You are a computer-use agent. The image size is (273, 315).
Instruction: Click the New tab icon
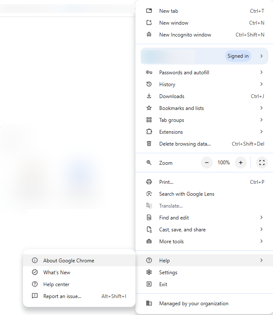click(149, 11)
